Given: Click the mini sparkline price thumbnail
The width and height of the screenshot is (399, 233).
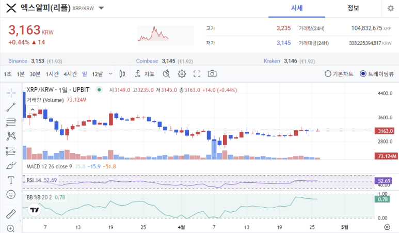Looking at the screenshot, I should [166, 35].
